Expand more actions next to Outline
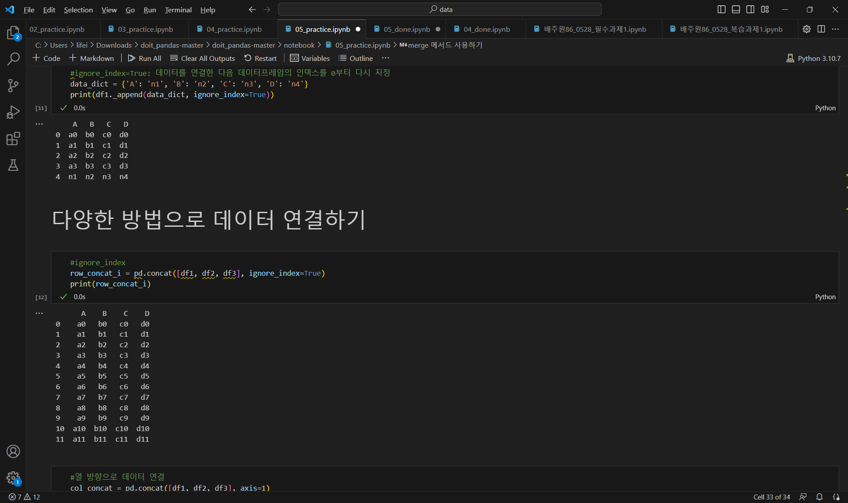The image size is (848, 503). click(x=386, y=58)
